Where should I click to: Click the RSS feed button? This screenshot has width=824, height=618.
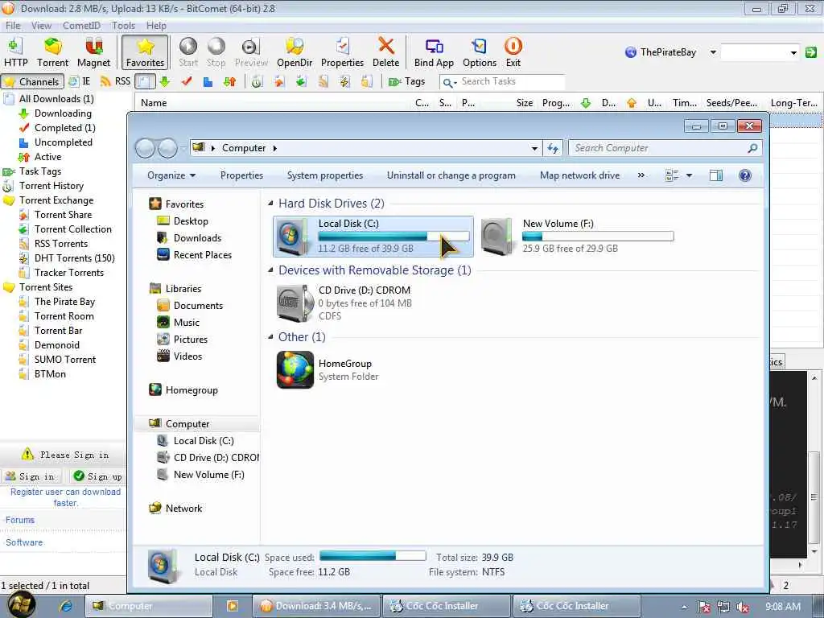[x=115, y=81]
